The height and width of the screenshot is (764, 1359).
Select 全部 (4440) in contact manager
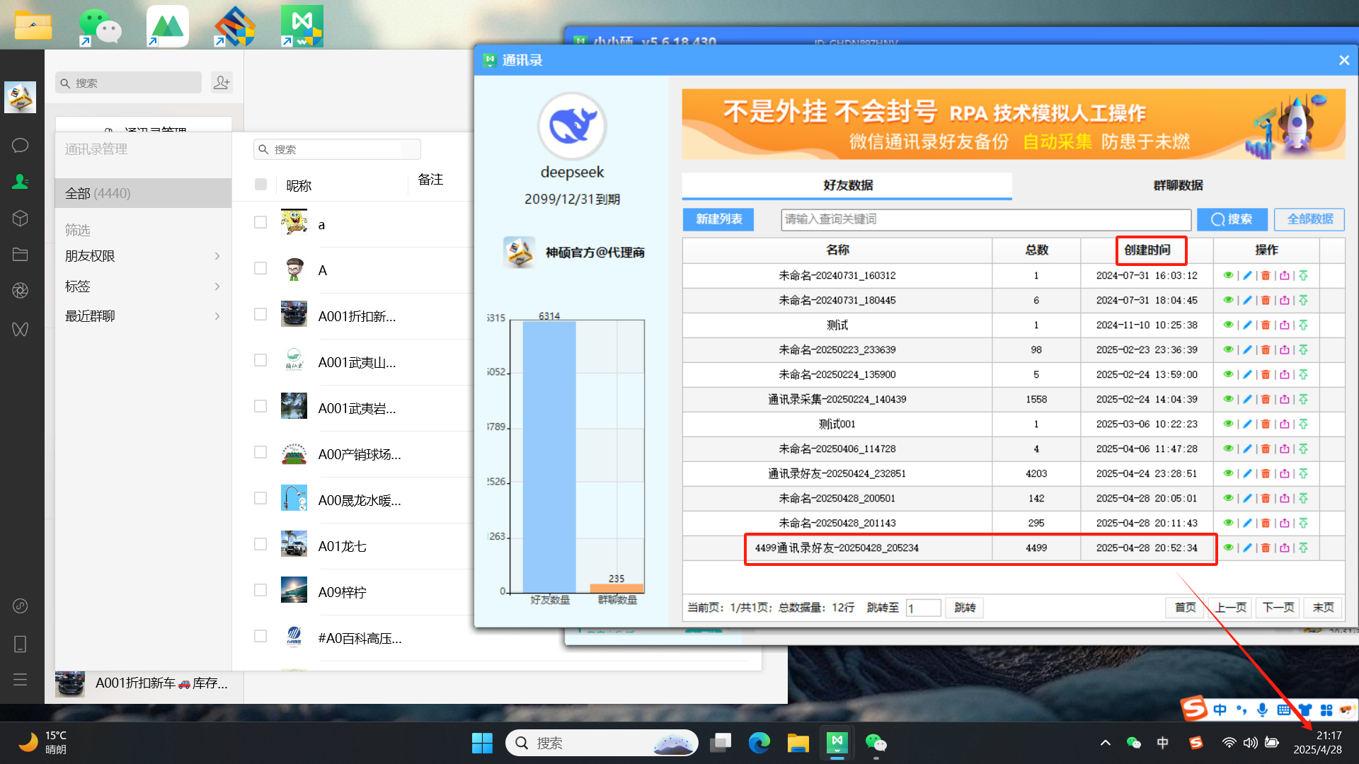pyautogui.click(x=143, y=193)
